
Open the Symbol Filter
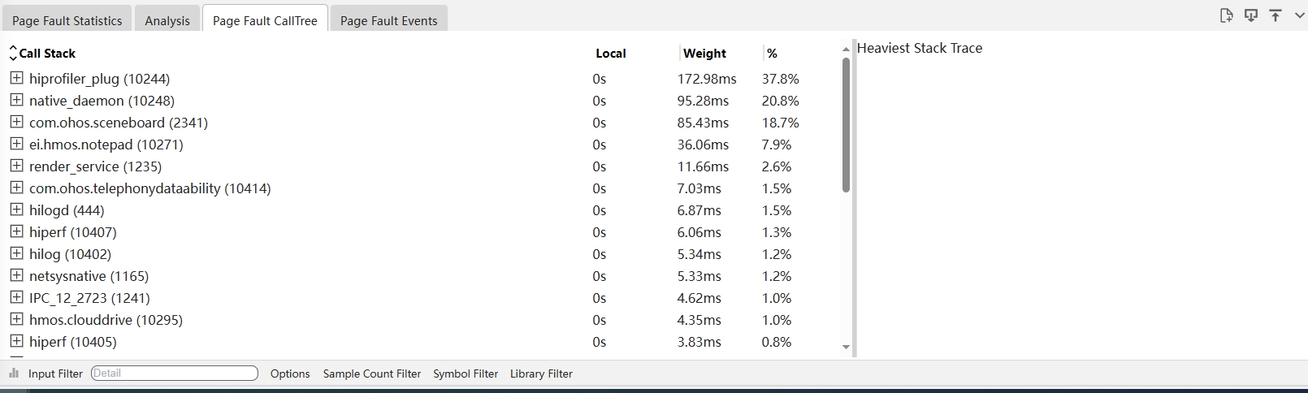(x=466, y=374)
